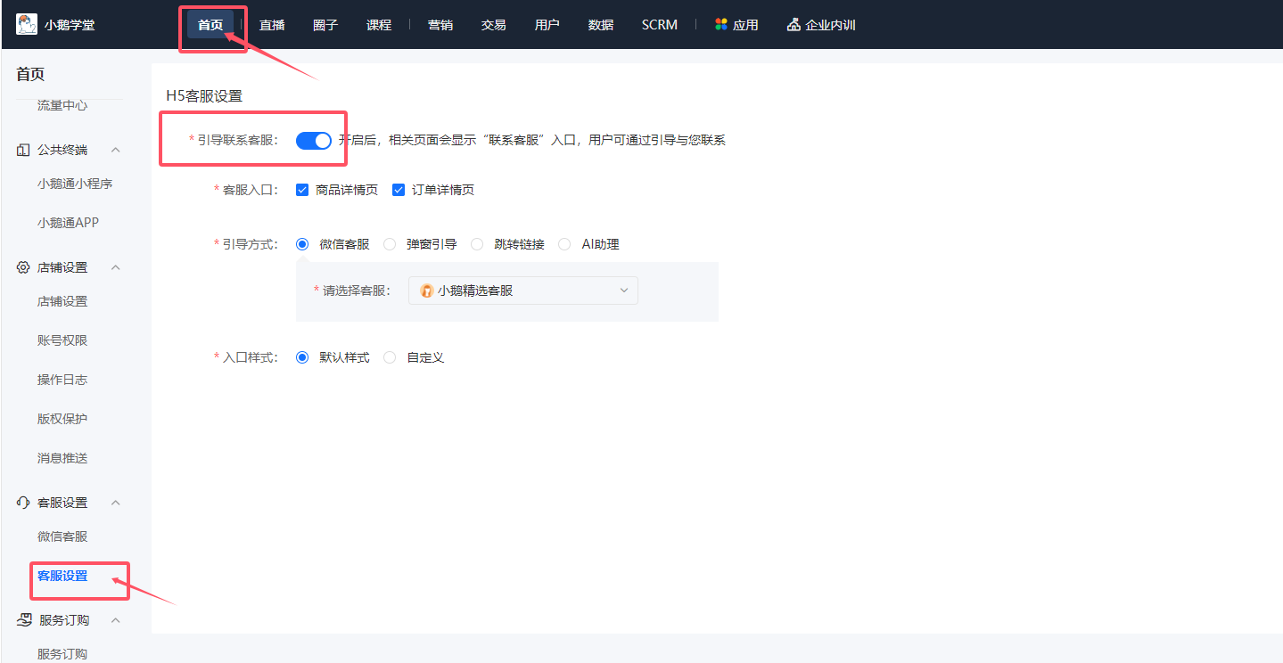Uncheck the 商品详情页 checkbox

pyautogui.click(x=302, y=189)
